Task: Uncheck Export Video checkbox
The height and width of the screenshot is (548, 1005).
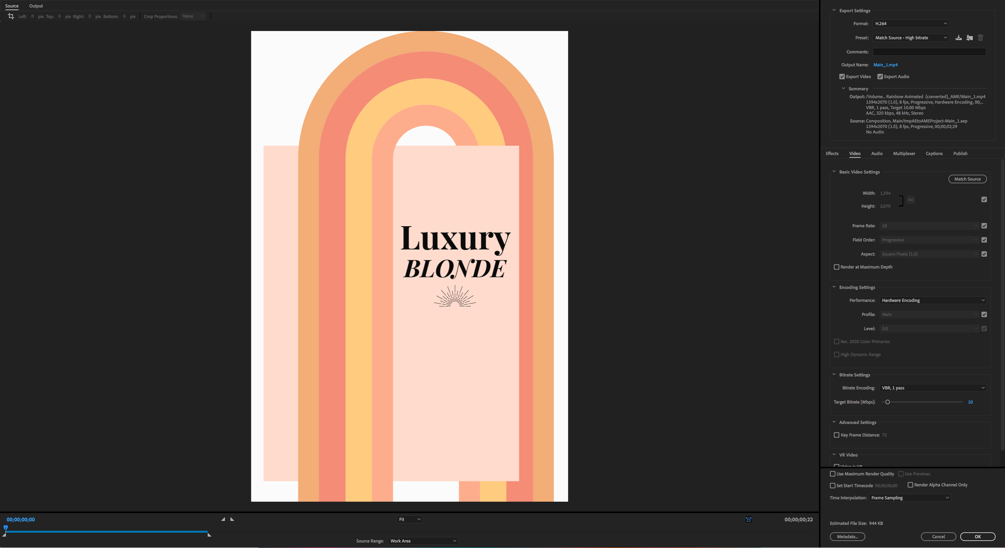Action: pyautogui.click(x=842, y=77)
